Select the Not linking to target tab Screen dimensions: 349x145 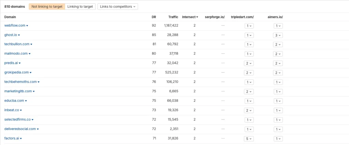click(47, 7)
